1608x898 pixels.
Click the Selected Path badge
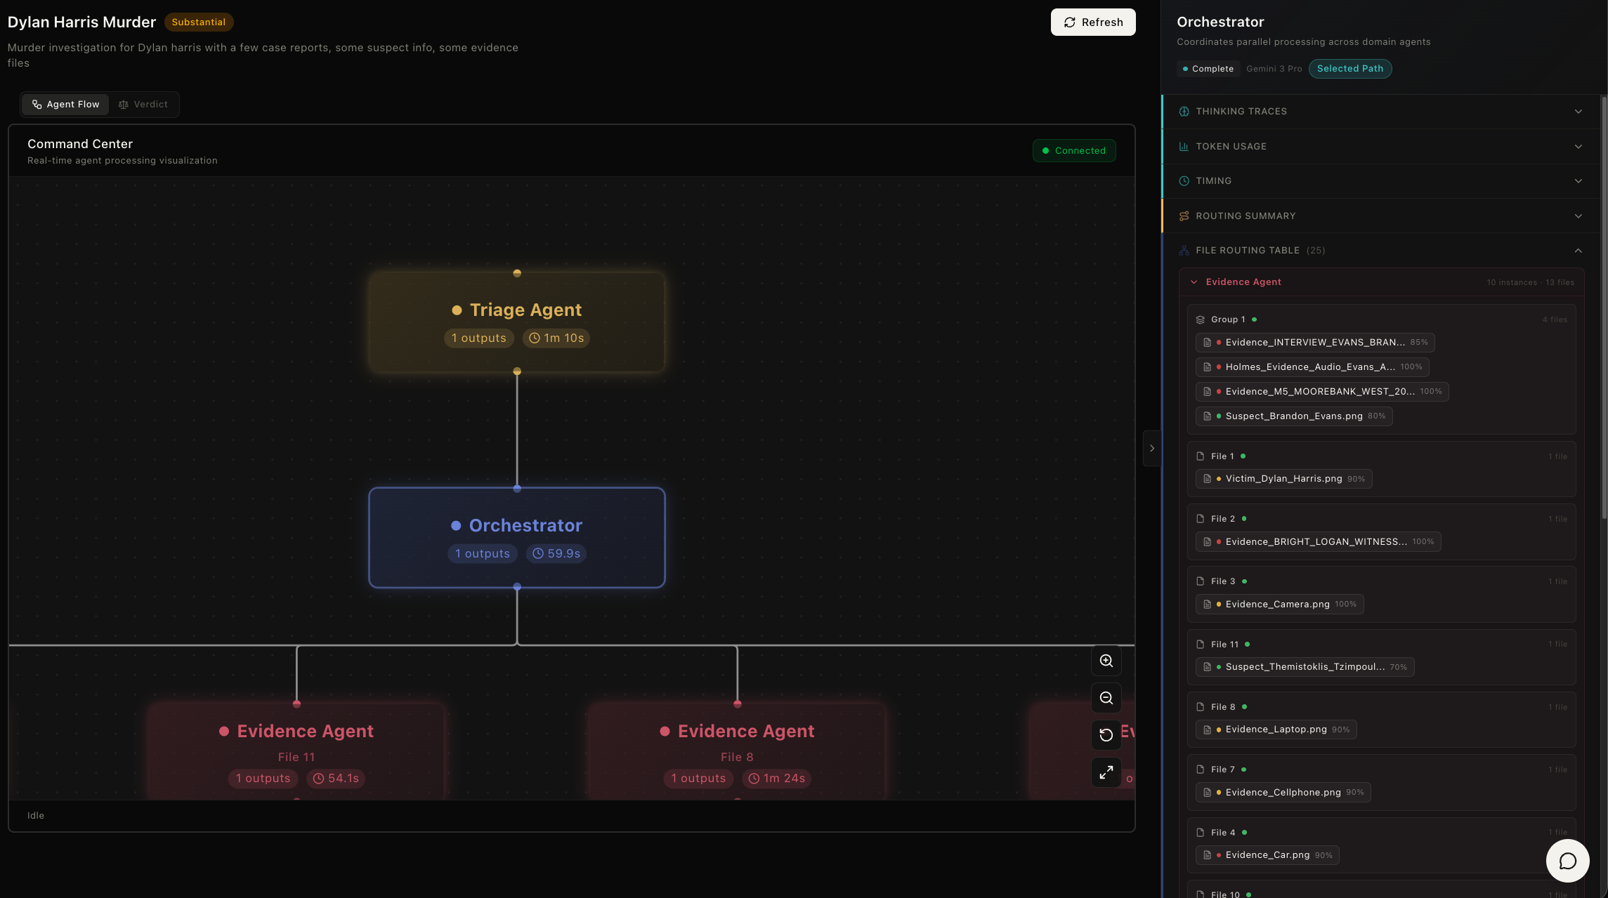1349,69
